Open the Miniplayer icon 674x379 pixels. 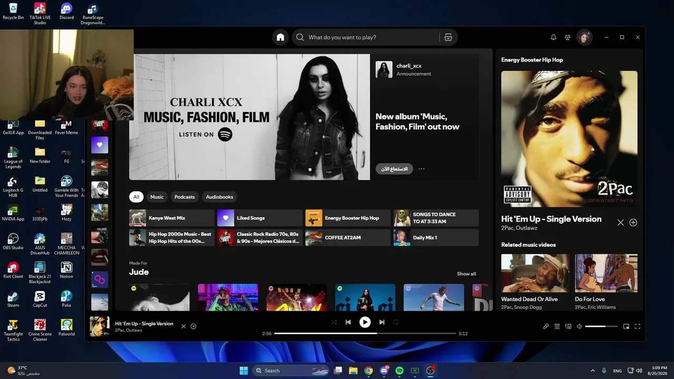(627, 326)
